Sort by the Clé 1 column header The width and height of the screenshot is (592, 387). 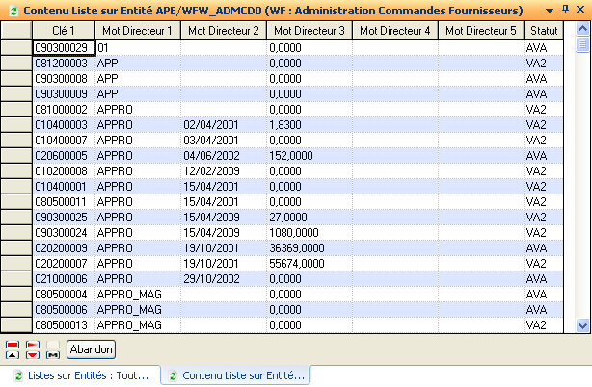(63, 31)
